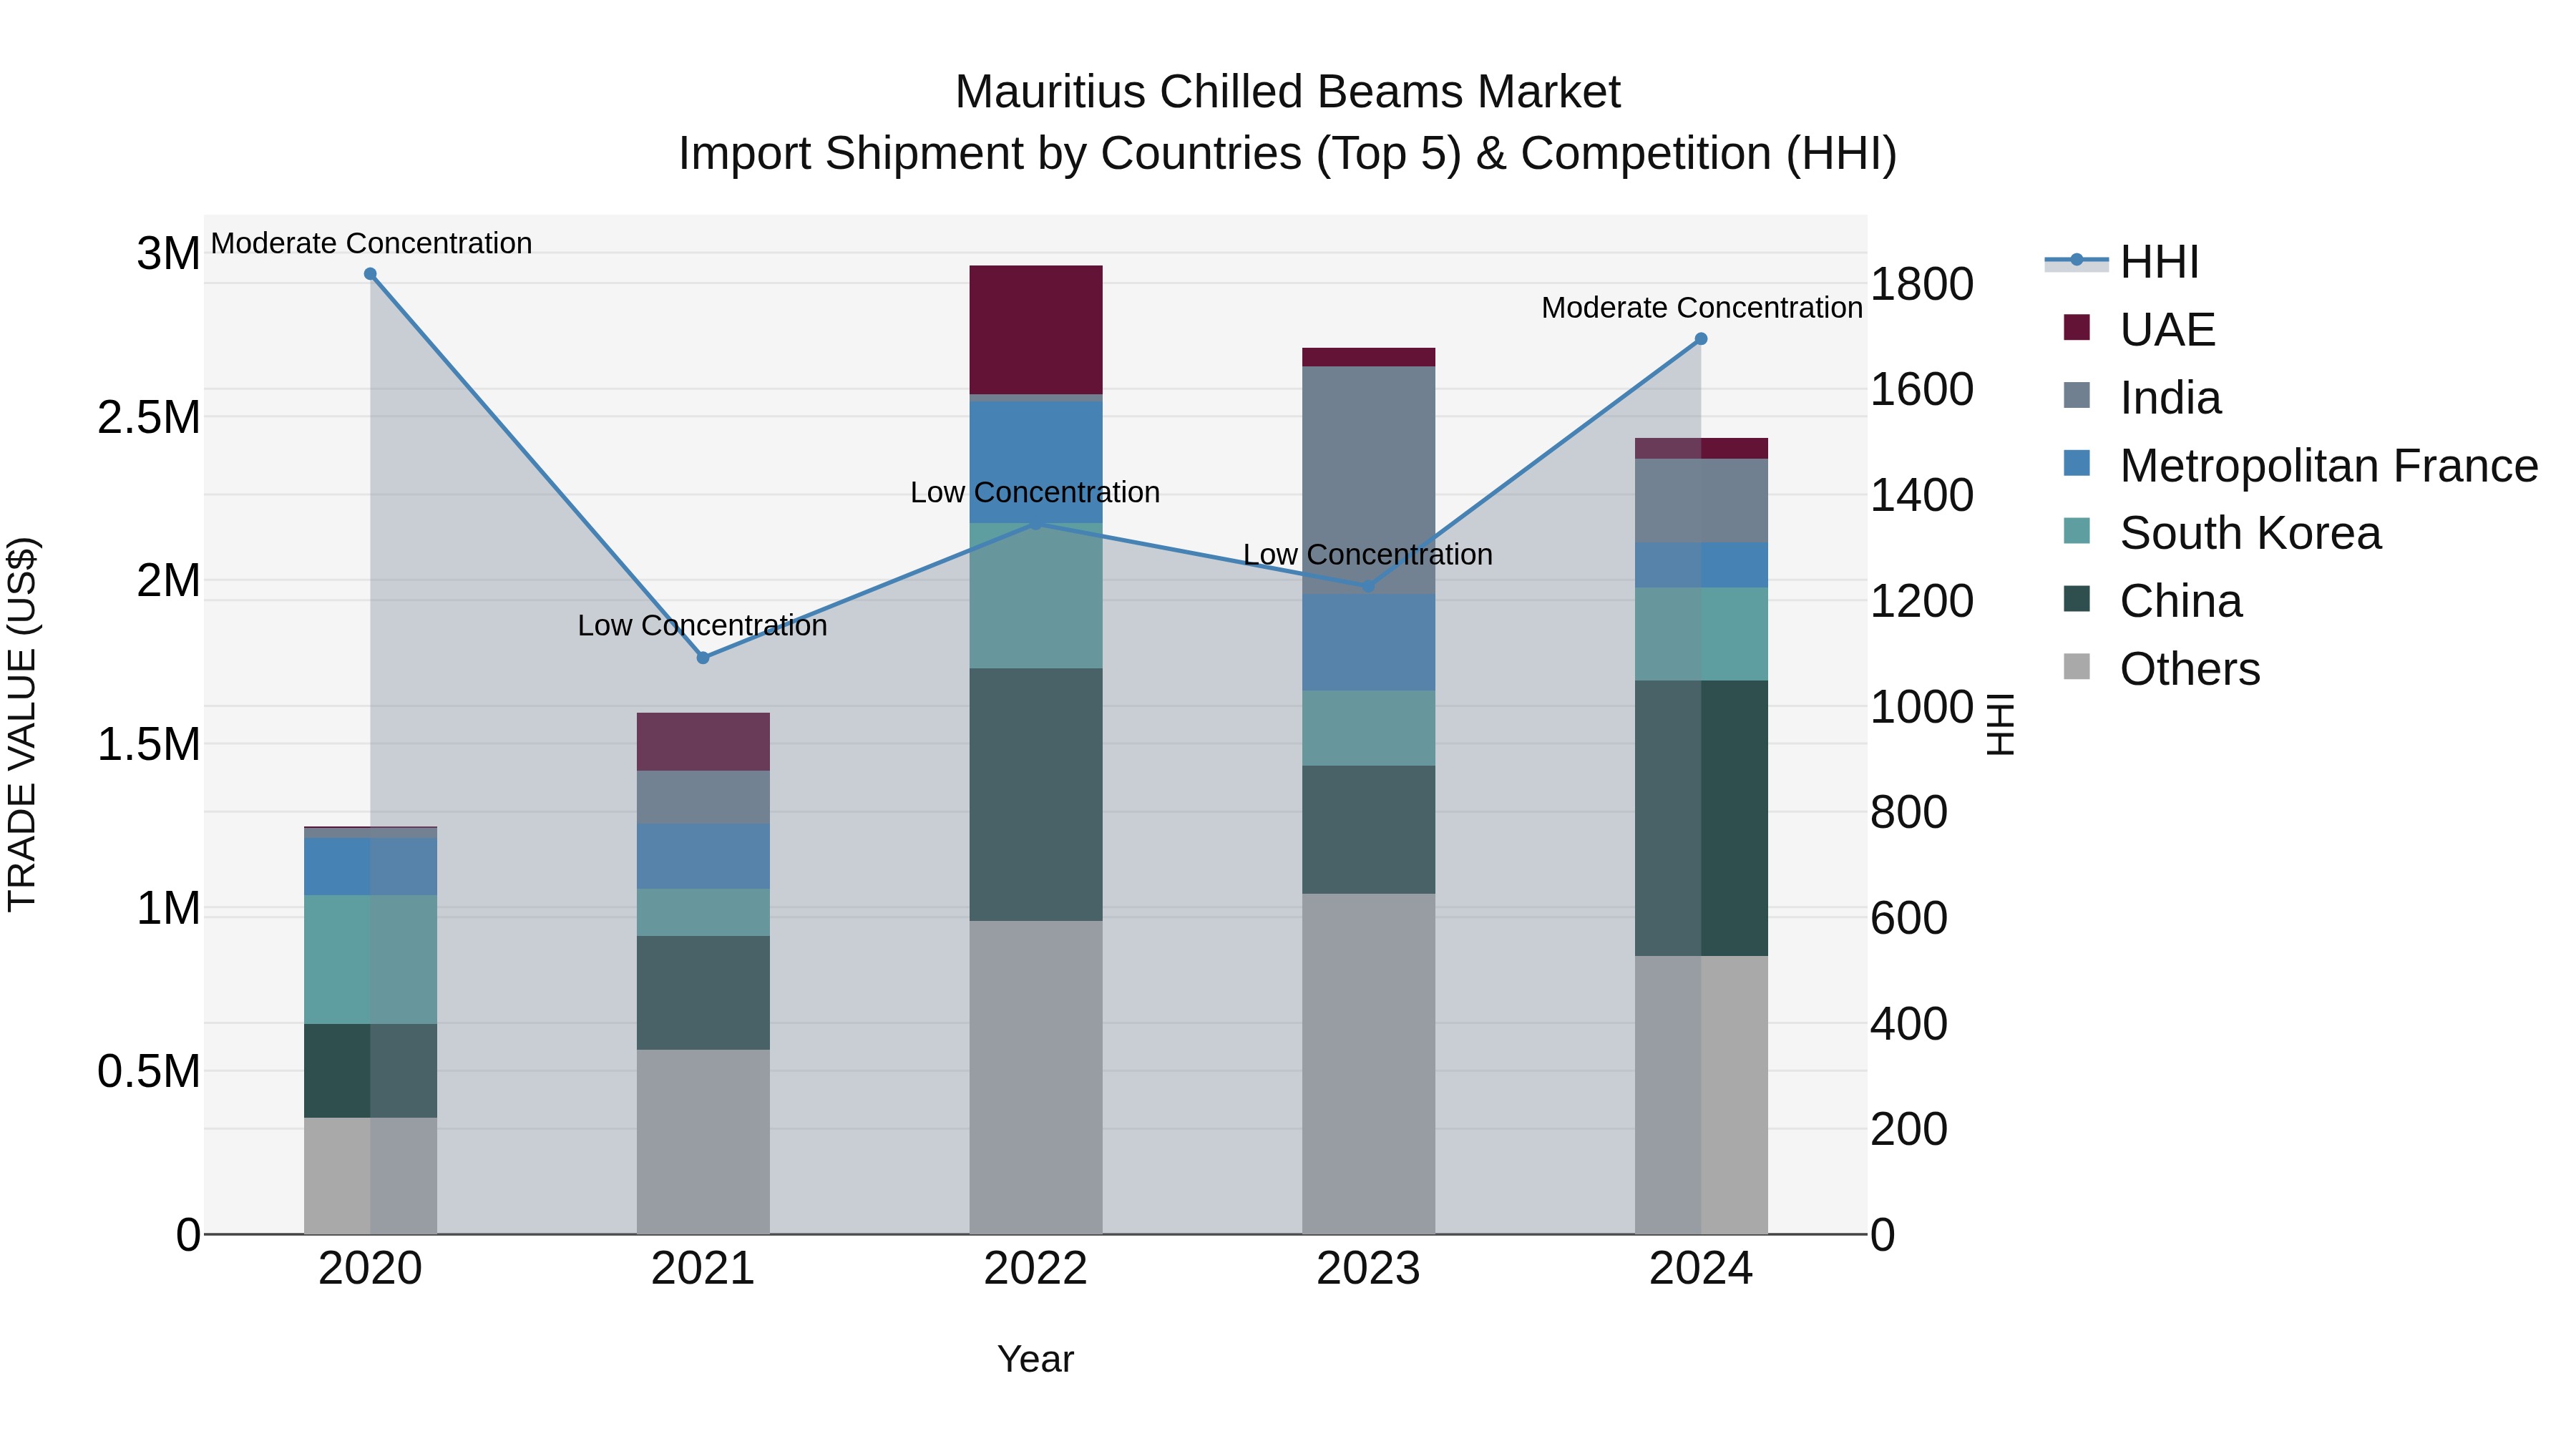Click the 'Low Concentration' label at 2023
The image size is (2576, 1449).
pos(1368,555)
